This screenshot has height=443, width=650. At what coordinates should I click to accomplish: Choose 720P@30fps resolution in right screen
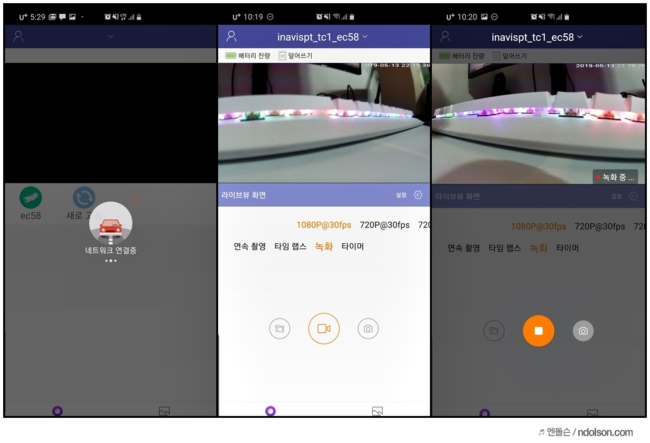point(600,226)
